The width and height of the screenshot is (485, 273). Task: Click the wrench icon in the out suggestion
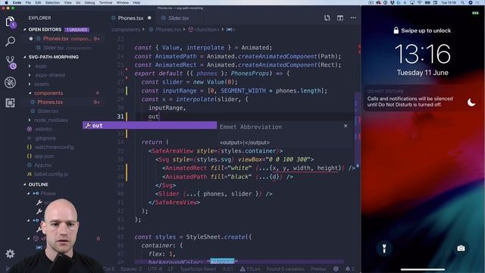(88, 125)
